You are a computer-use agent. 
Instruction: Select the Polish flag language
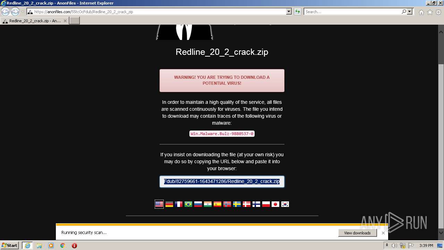(266, 204)
